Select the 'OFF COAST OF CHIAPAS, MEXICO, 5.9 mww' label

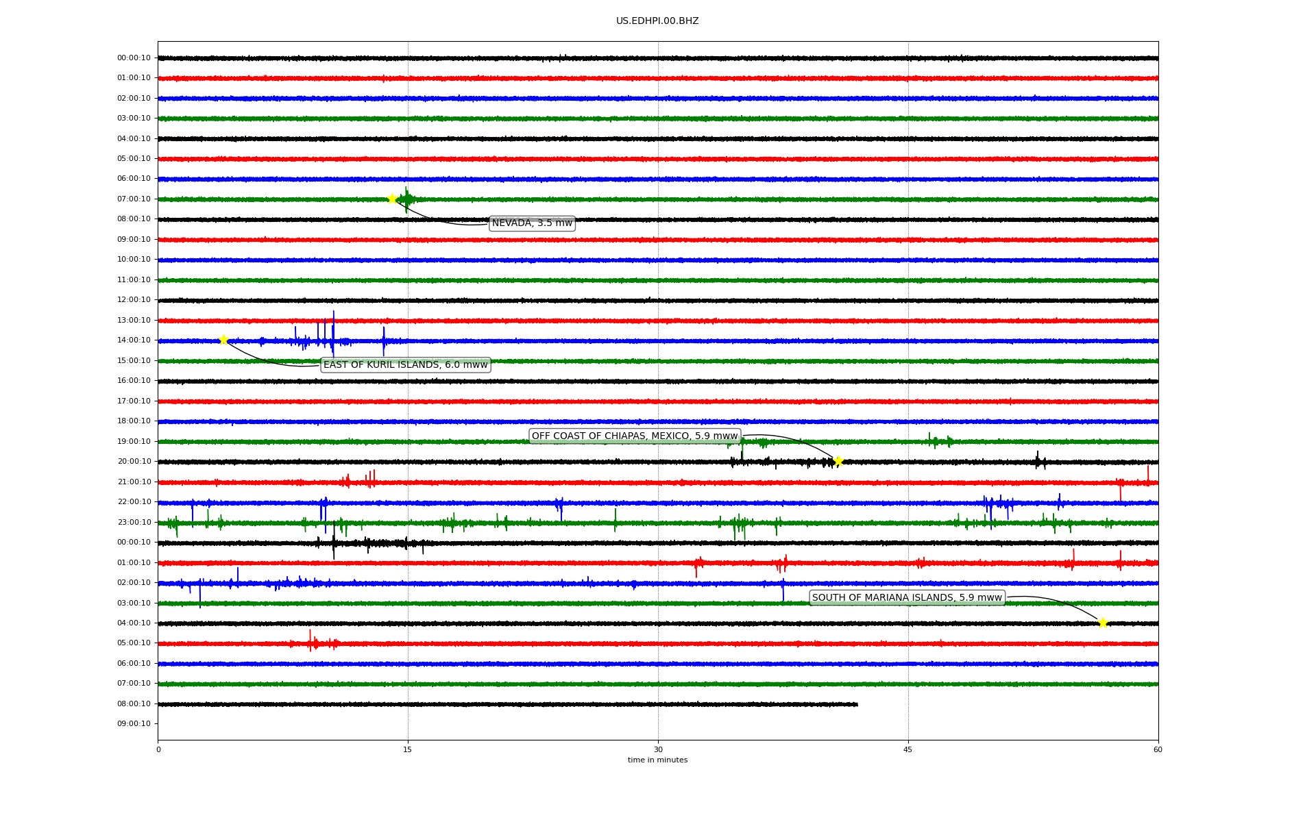[x=635, y=436]
